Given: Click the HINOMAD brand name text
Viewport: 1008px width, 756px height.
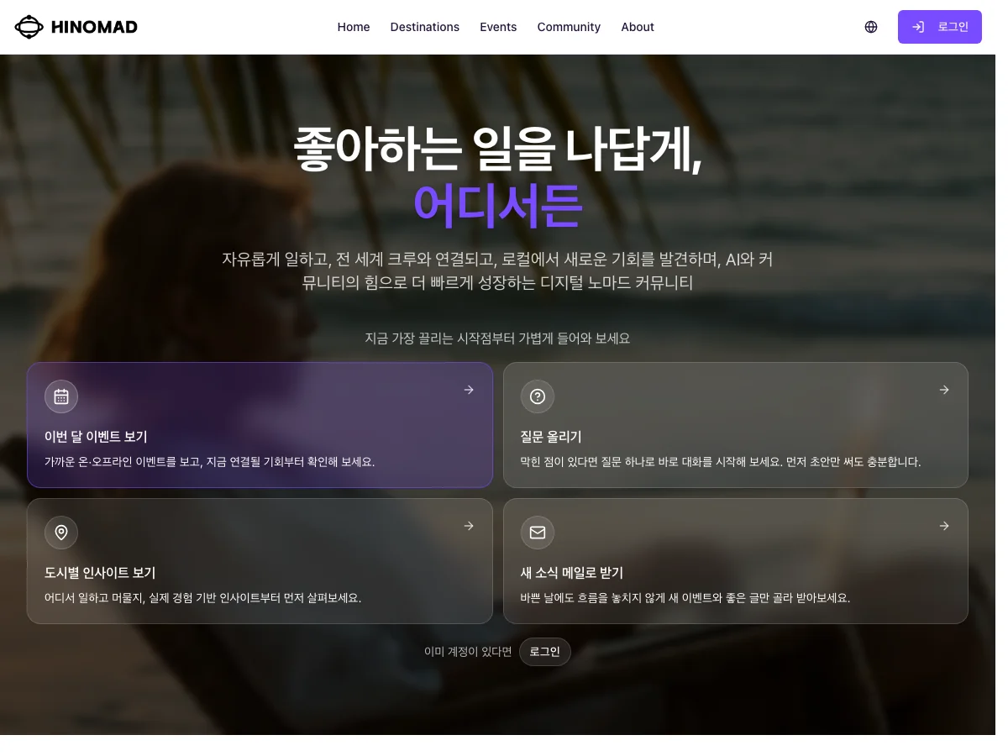Looking at the screenshot, I should pyautogui.click(x=94, y=27).
